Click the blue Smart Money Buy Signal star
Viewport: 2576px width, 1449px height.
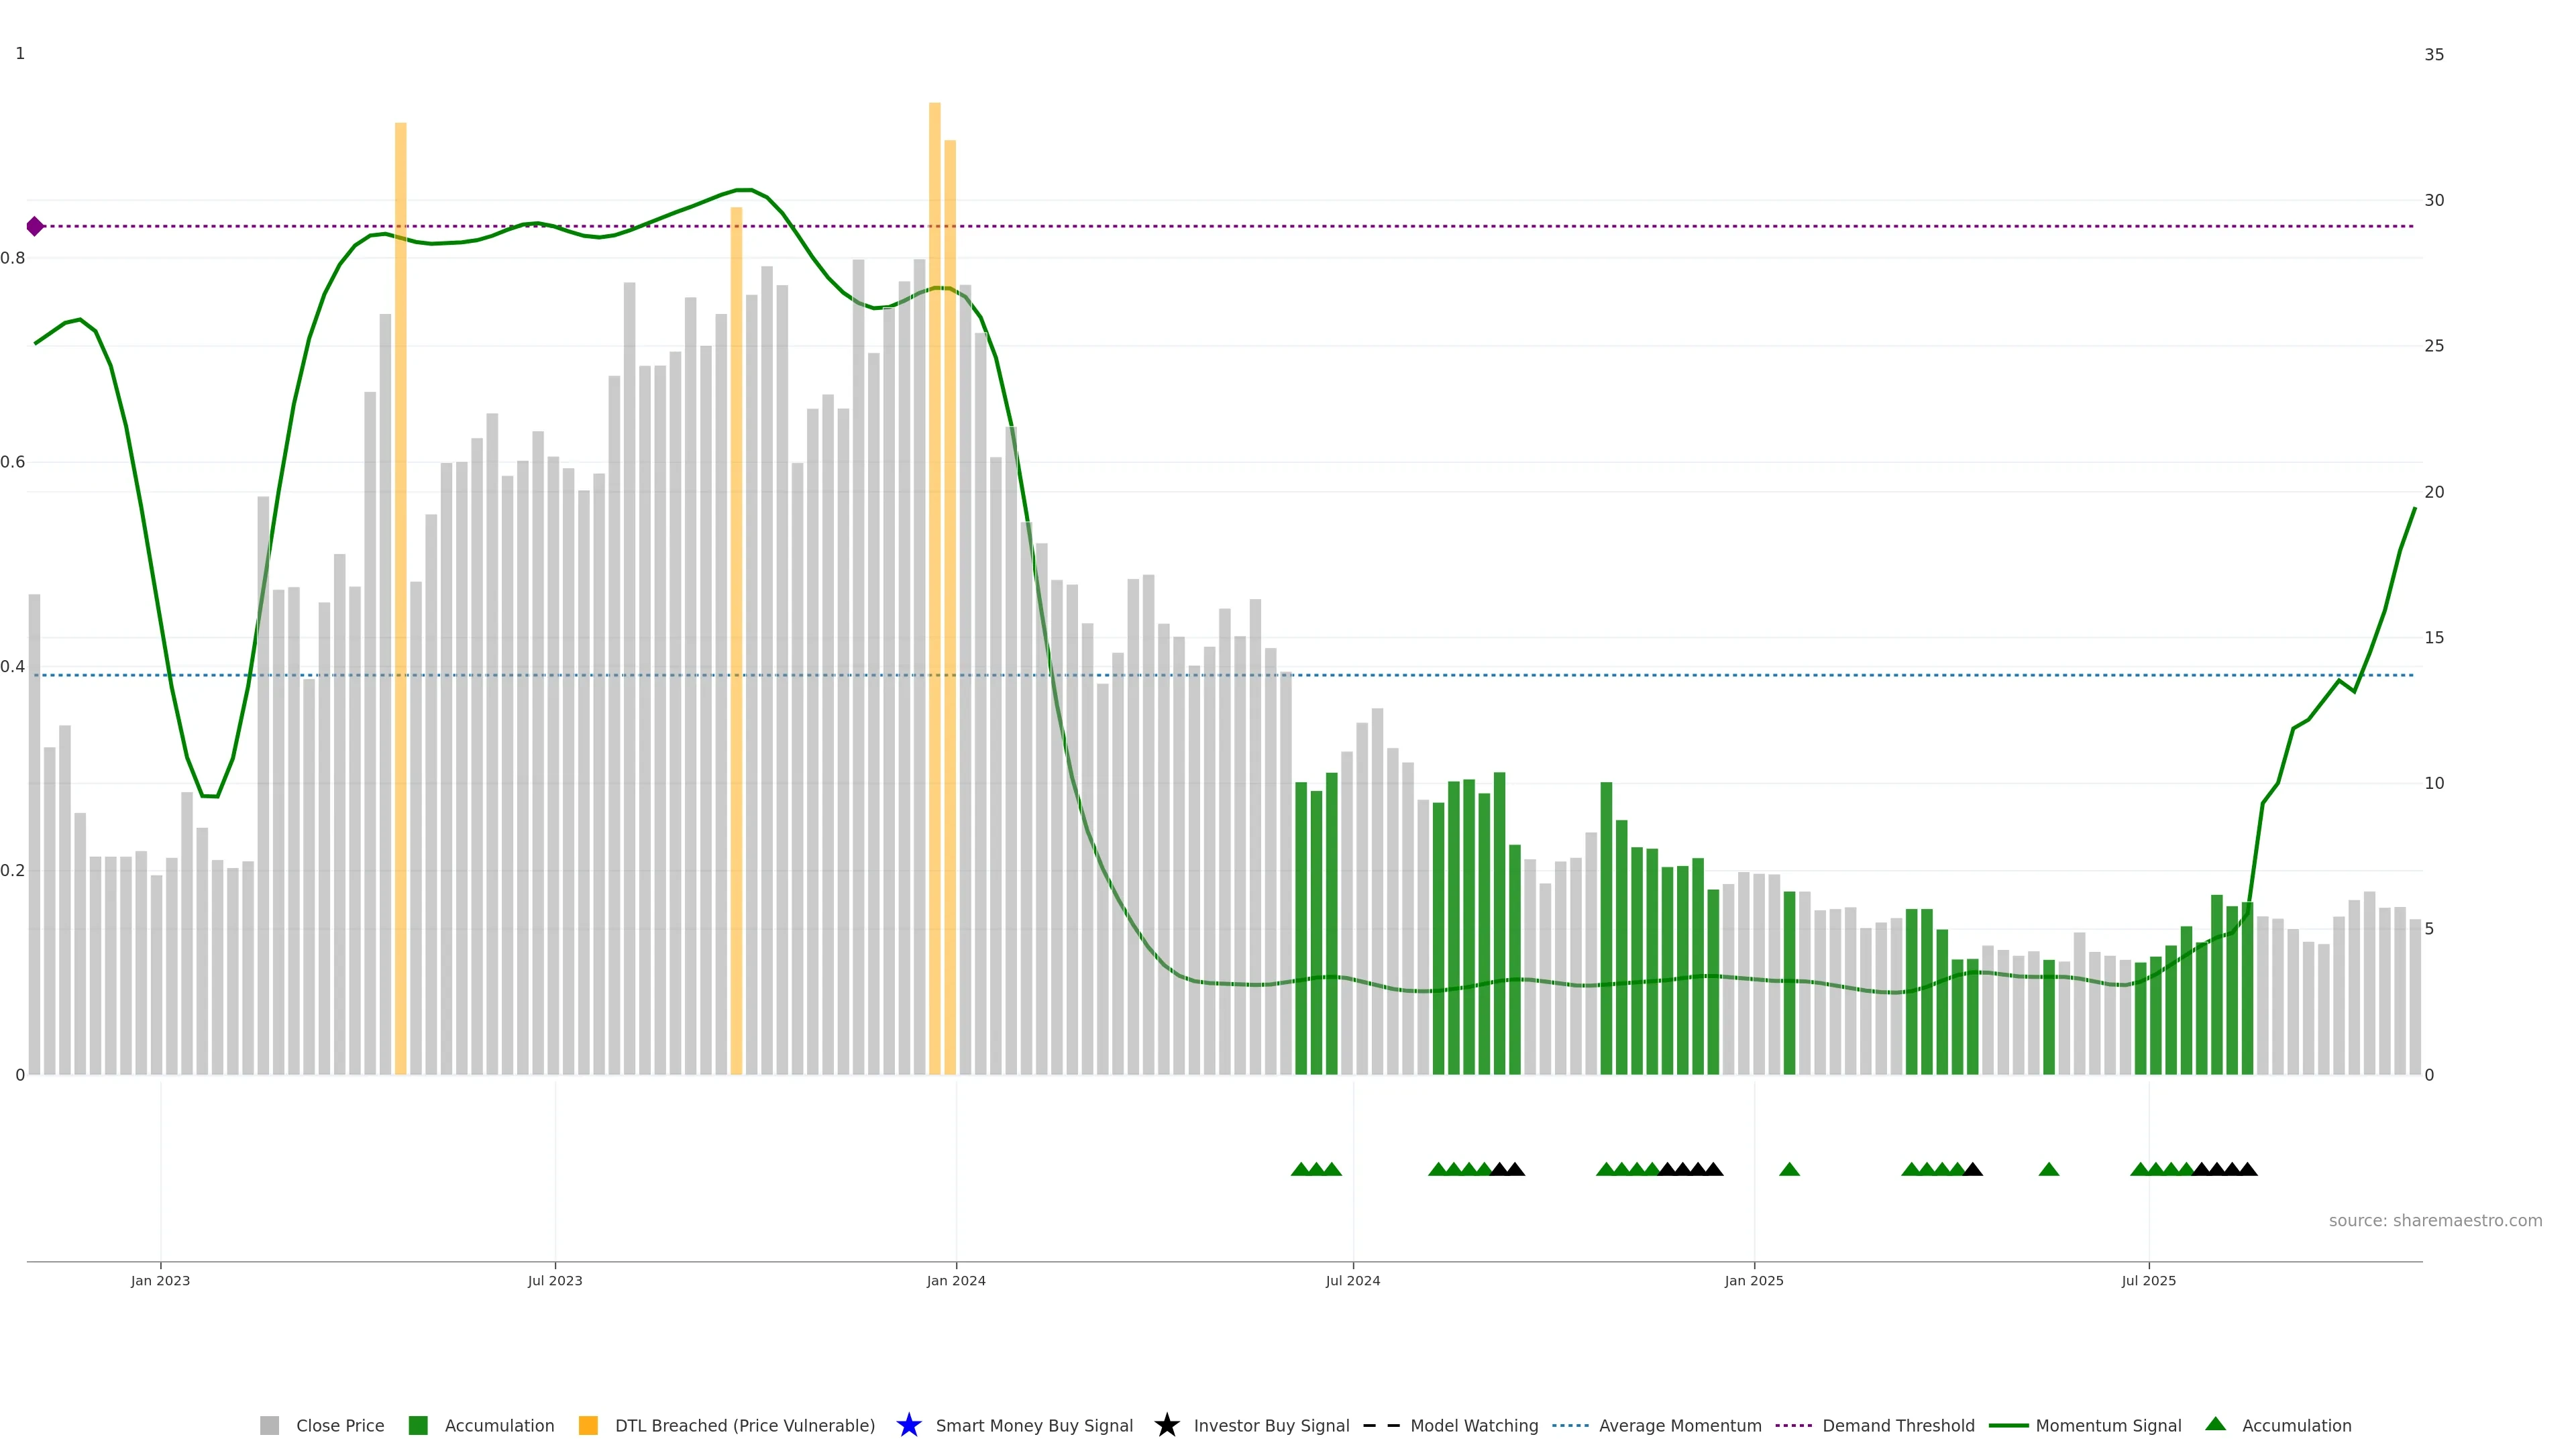pos(908,1425)
